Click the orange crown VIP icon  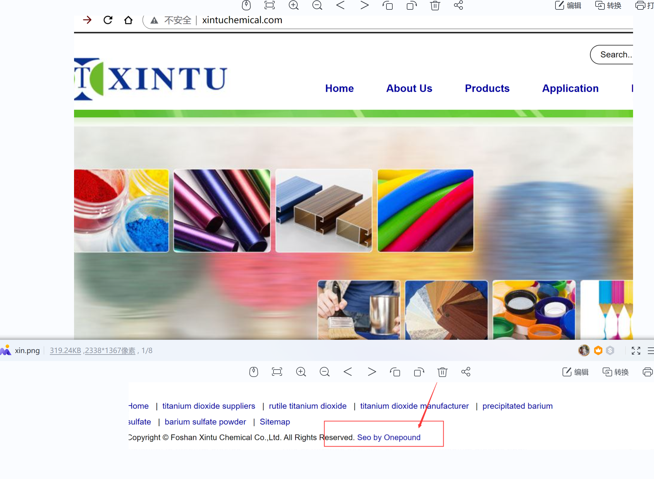click(598, 350)
